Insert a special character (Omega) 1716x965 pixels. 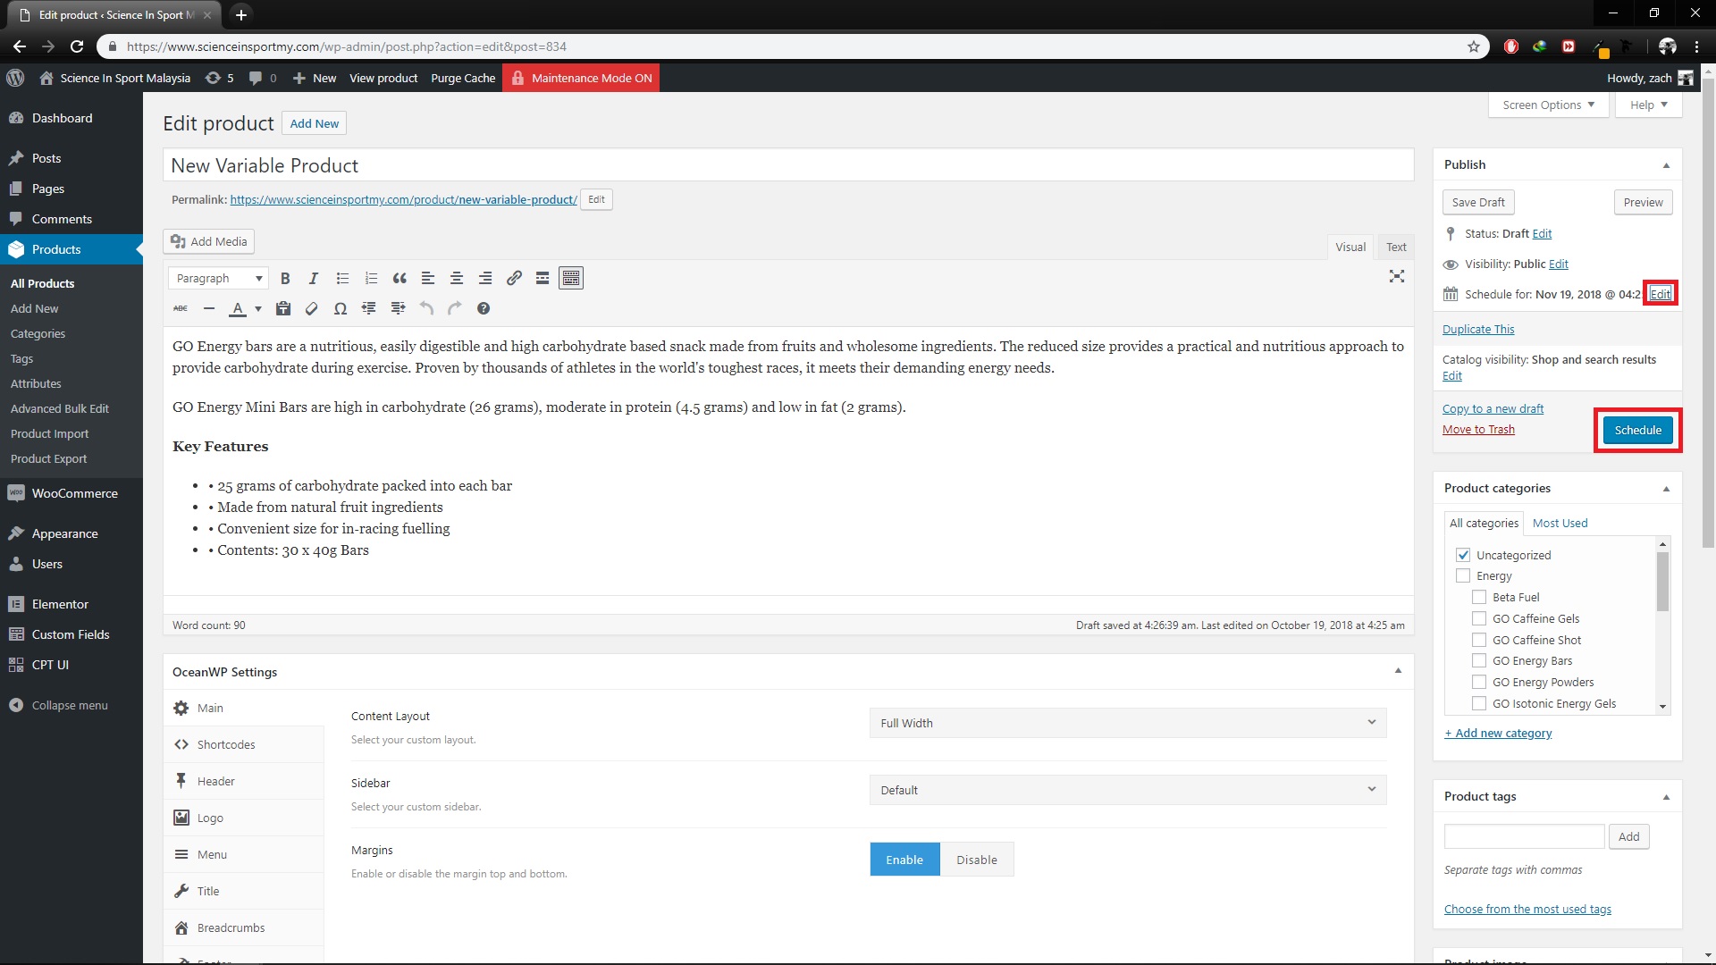pyautogui.click(x=341, y=309)
